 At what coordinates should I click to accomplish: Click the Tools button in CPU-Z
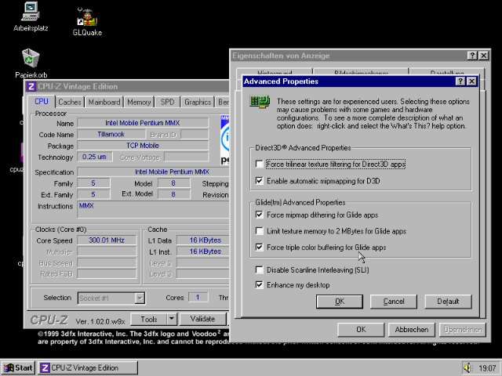(149, 319)
